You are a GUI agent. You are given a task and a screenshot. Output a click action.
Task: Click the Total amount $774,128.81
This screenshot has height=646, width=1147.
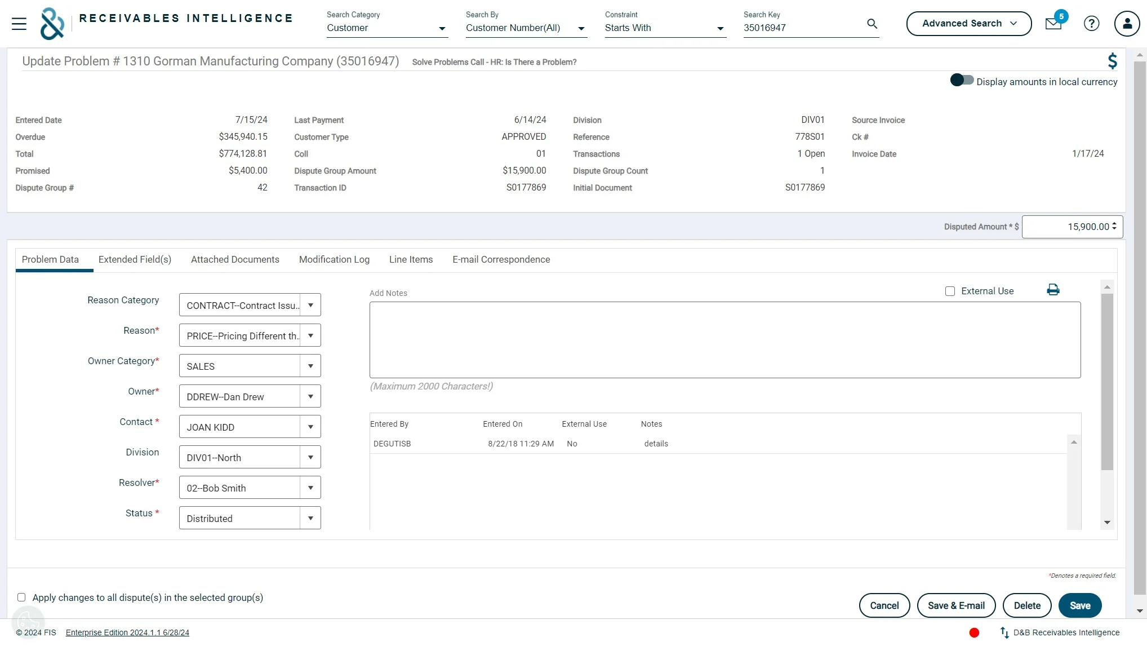tap(243, 154)
